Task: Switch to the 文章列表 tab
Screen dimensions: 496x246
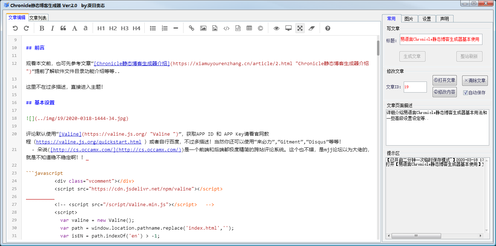Action: tap(38, 18)
